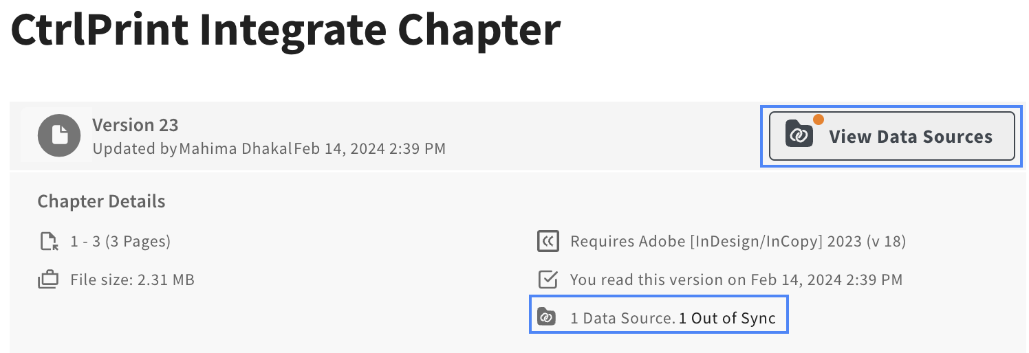Click the linked folder icon in View Data Sources
The image size is (1029, 353).
click(799, 135)
